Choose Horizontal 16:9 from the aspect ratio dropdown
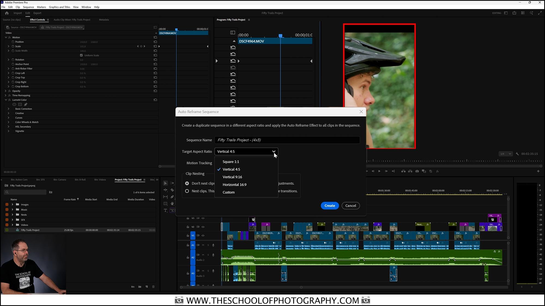This screenshot has height=306, width=545. 234,184
